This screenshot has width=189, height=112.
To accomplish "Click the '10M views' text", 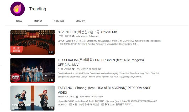I will 81,69.
